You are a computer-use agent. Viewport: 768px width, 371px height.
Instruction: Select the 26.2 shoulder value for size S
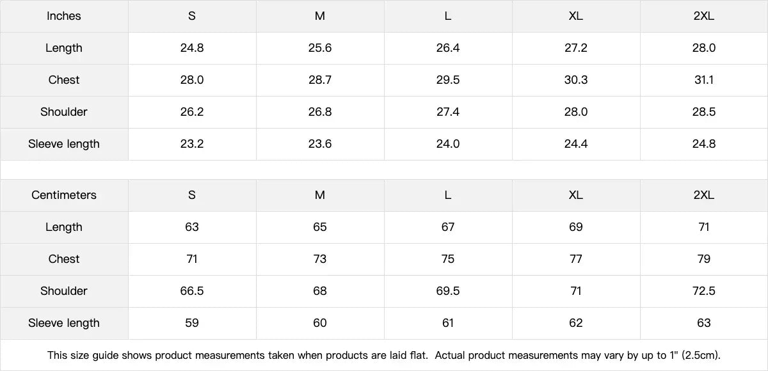[192, 112]
